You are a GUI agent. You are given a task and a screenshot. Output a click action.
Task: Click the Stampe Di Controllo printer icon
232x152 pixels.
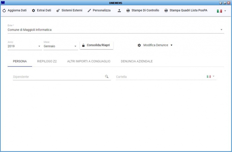[128, 11]
